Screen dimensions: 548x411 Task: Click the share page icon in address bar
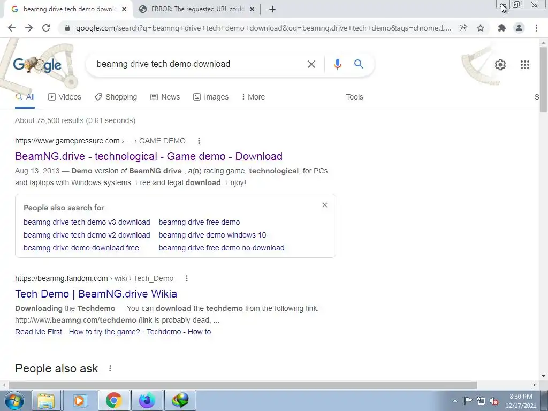(463, 28)
